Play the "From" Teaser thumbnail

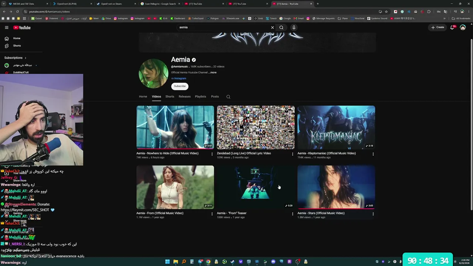point(256,187)
